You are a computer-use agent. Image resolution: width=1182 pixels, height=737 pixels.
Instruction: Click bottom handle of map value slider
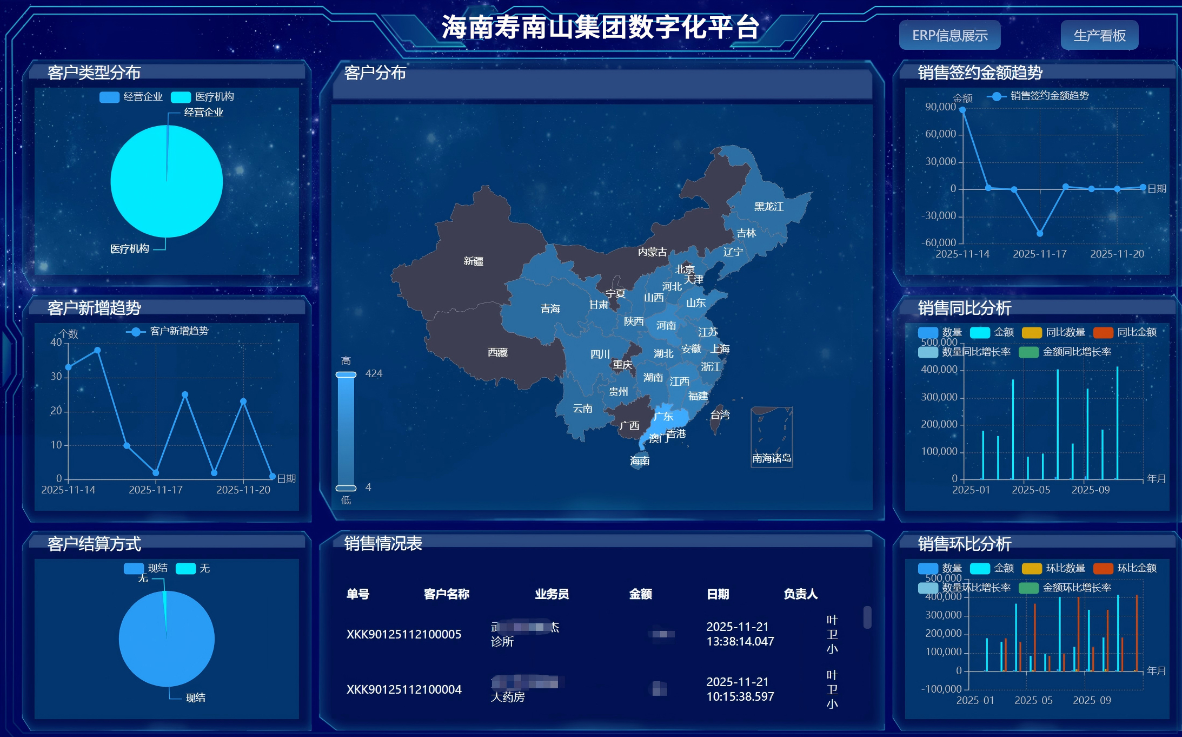[x=346, y=488]
